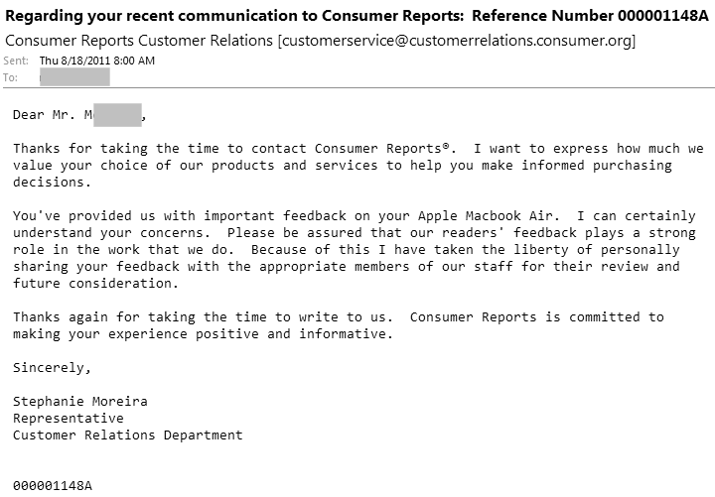715x497 pixels.
Task: Click the customerservice sender email address
Action: point(457,41)
